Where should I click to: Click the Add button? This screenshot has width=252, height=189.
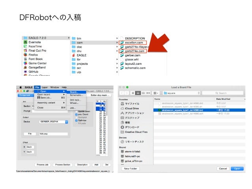pos(96,165)
